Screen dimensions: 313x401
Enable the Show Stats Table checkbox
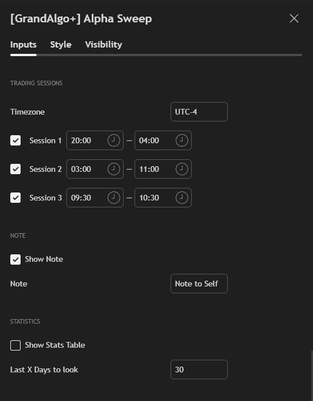point(15,345)
